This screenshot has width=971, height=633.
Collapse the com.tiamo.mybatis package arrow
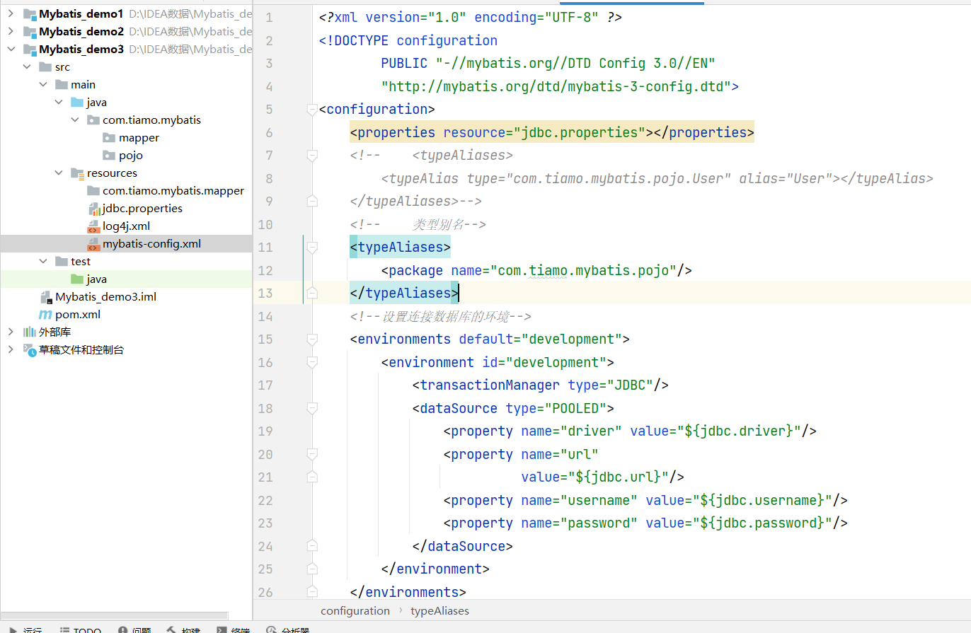(x=74, y=120)
